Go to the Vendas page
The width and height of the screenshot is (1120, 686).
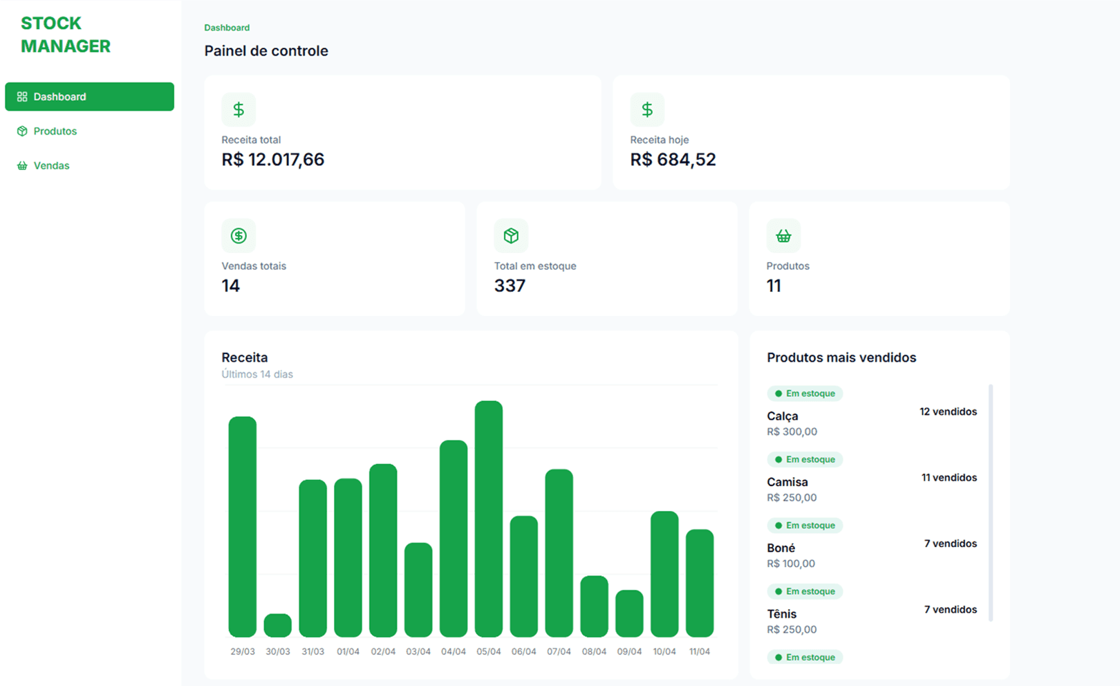[52, 166]
